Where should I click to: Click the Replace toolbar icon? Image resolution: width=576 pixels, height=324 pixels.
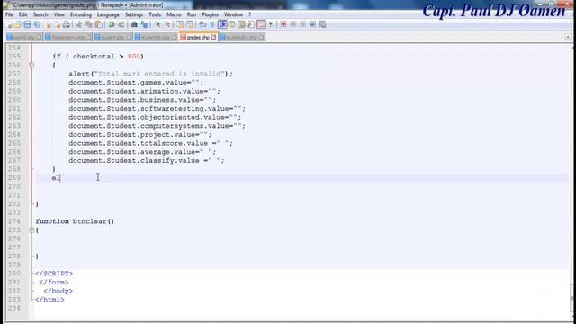coord(144,24)
